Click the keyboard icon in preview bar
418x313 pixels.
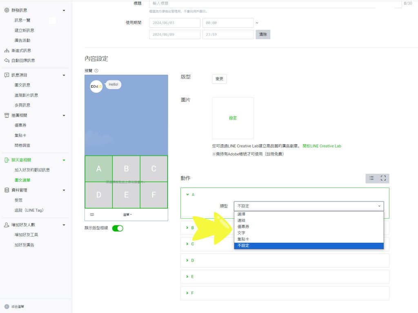(x=92, y=215)
